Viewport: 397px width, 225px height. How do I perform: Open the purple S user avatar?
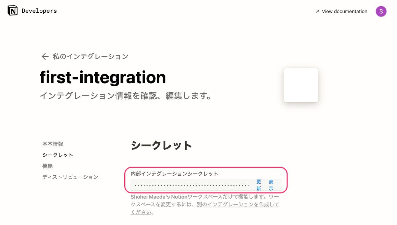click(x=381, y=11)
